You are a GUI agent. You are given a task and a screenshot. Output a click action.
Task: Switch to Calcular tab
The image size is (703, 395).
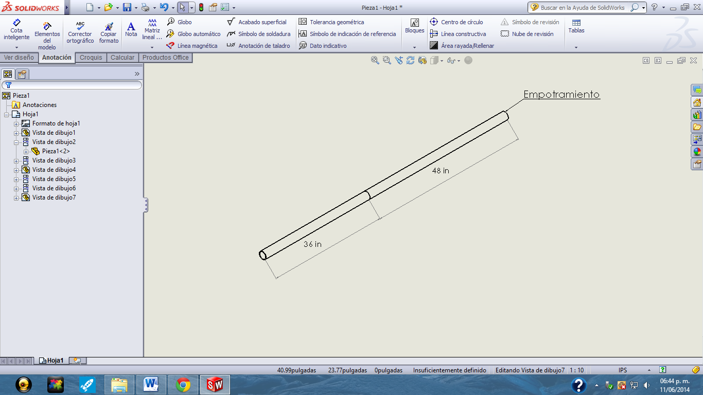[122, 58]
